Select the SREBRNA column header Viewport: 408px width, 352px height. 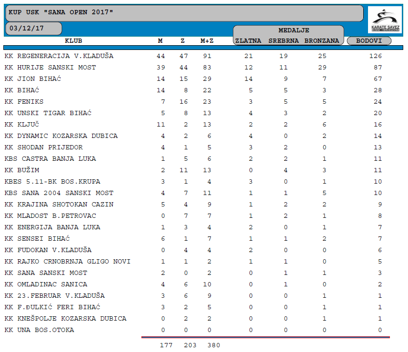(284, 41)
